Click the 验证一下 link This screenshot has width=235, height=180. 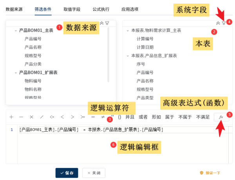[x=210, y=173]
